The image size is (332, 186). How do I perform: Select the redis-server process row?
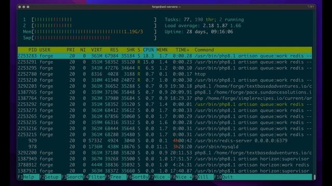coord(165,141)
